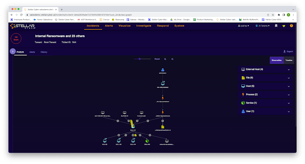Open the Investigate menu
Screen dimensions: 305x164
(x=144, y=26)
